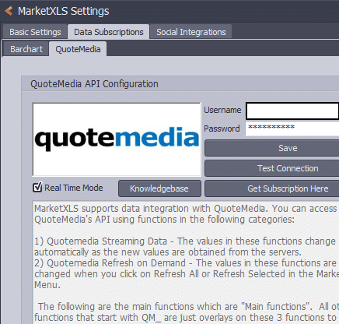The width and height of the screenshot is (339, 324).
Task: Switch to the Basic Settings tab
Action: (35, 32)
